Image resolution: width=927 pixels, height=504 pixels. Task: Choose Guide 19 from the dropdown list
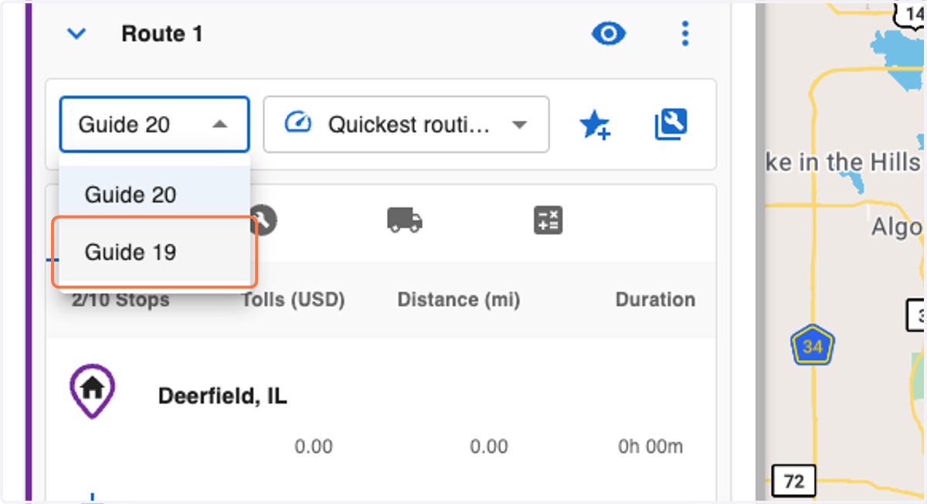coord(154,252)
